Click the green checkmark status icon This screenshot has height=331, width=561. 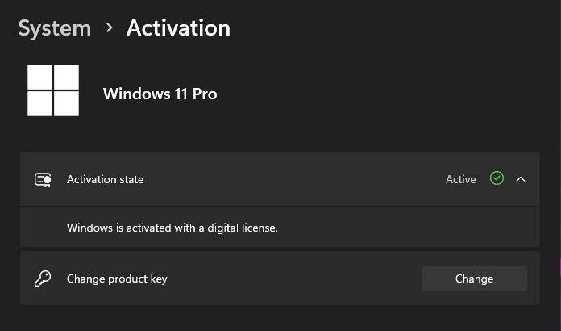point(497,178)
